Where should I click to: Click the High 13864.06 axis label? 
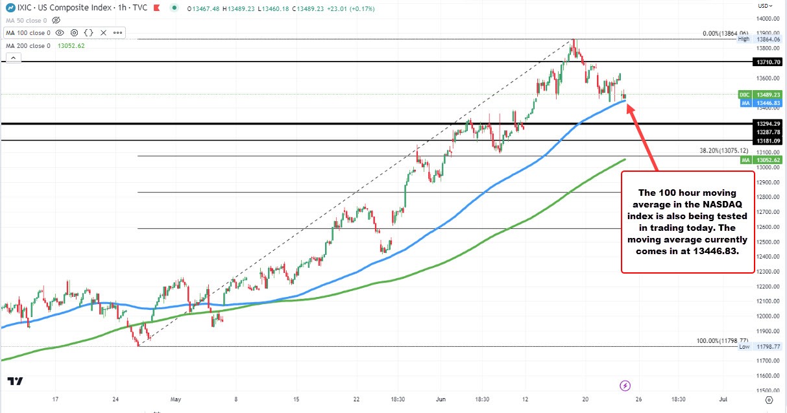coord(761,39)
